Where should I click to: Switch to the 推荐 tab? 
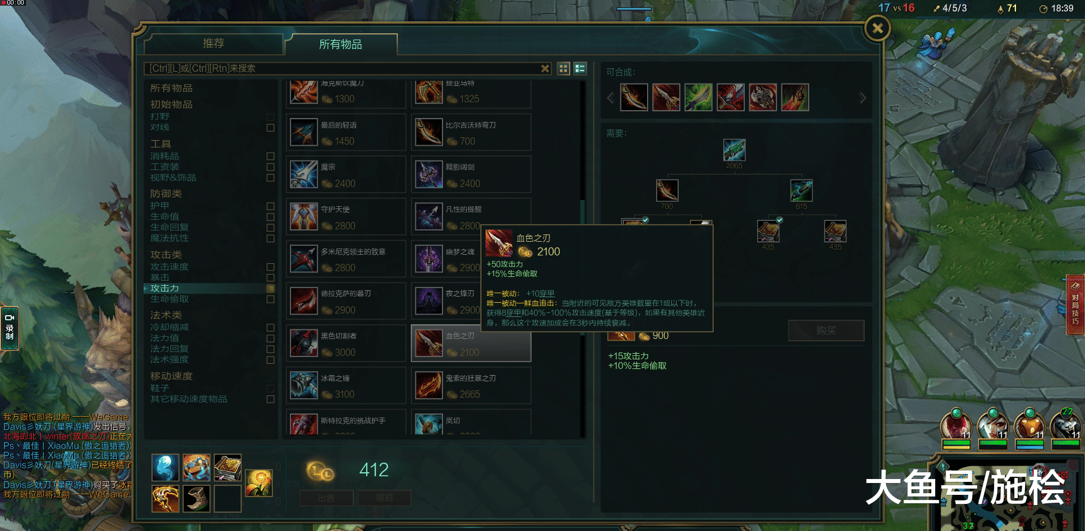(214, 43)
